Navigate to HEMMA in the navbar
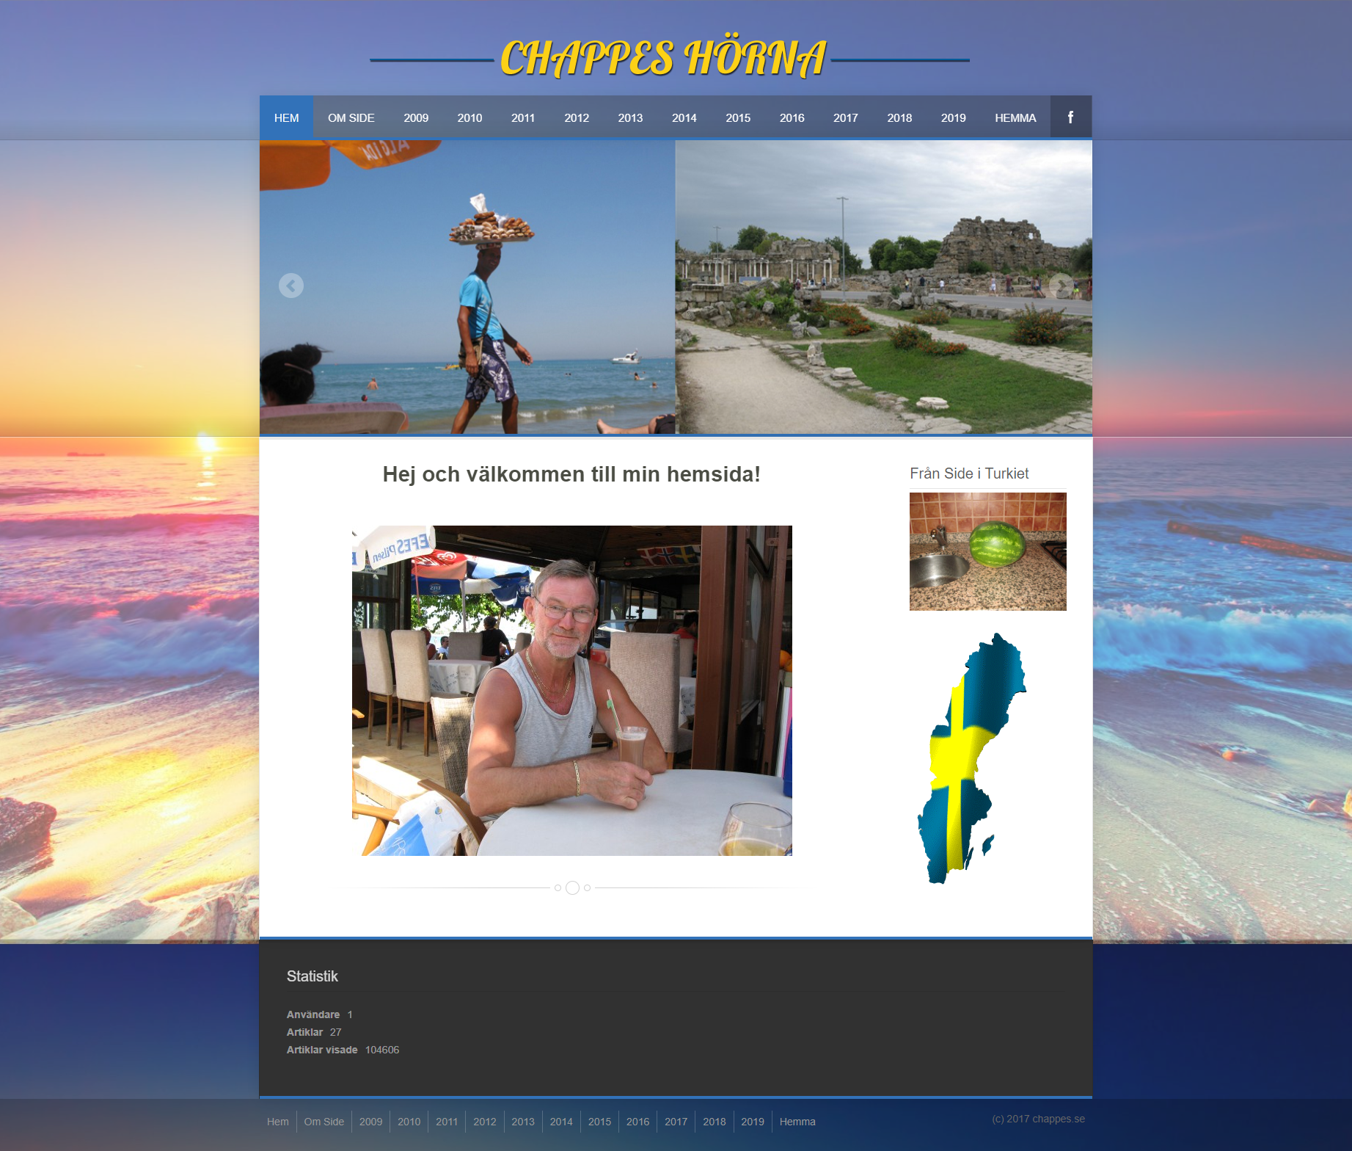The width and height of the screenshot is (1352, 1151). 1015,117
